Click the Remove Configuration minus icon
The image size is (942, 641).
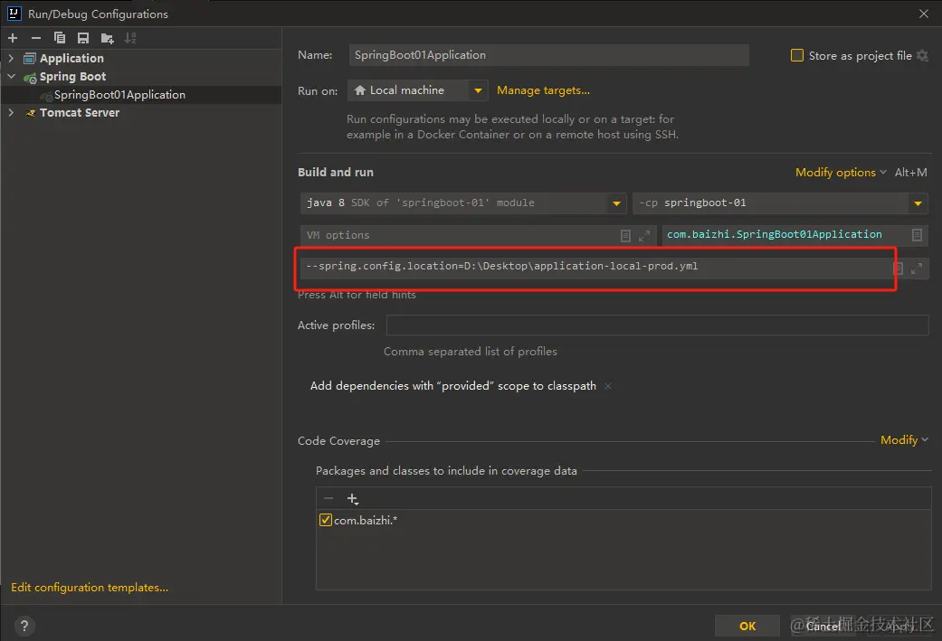pos(36,38)
